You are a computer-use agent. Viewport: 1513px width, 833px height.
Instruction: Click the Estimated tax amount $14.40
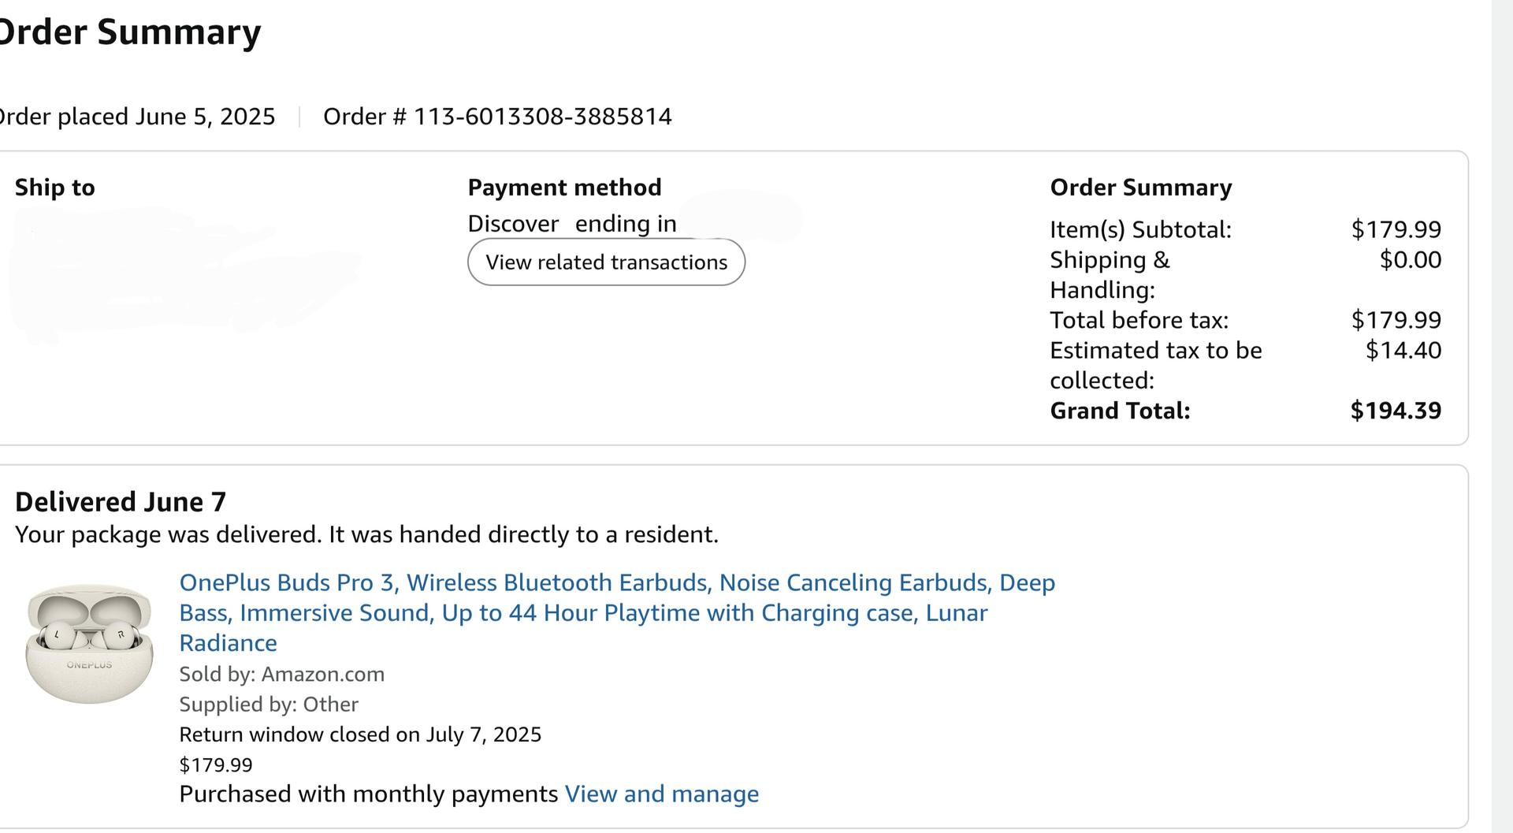1403,350
